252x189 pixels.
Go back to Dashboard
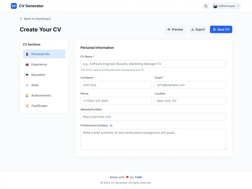[x=35, y=18]
